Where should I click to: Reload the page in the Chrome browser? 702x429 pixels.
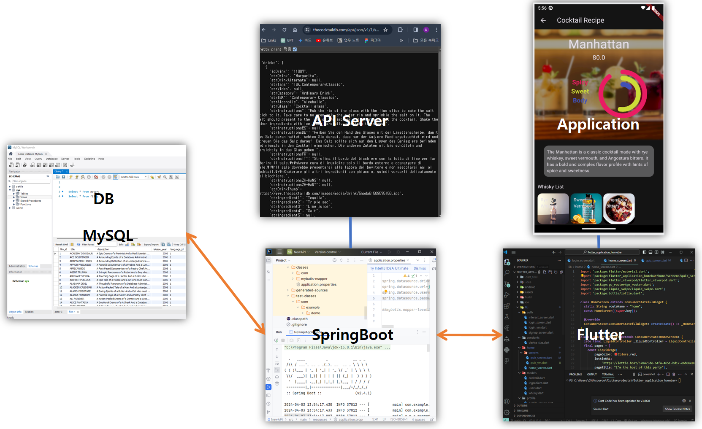tap(285, 30)
